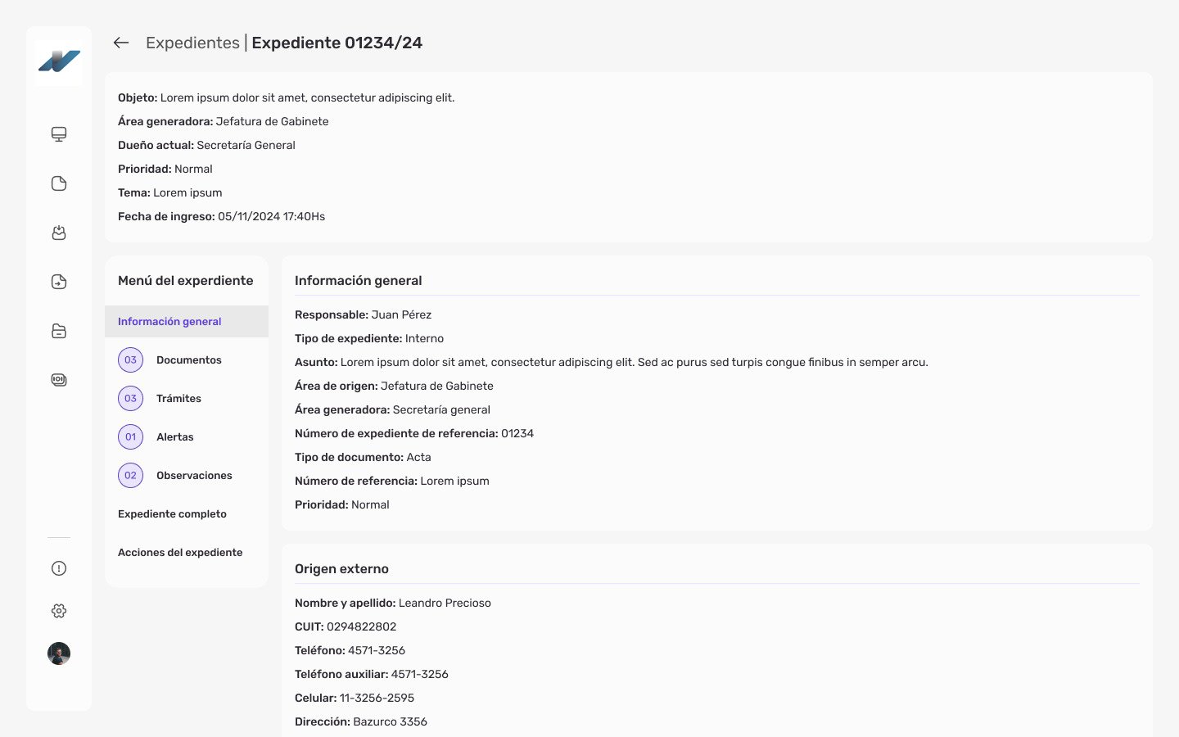This screenshot has width=1179, height=737.
Task: Go to Trámites section
Action: [178, 399]
